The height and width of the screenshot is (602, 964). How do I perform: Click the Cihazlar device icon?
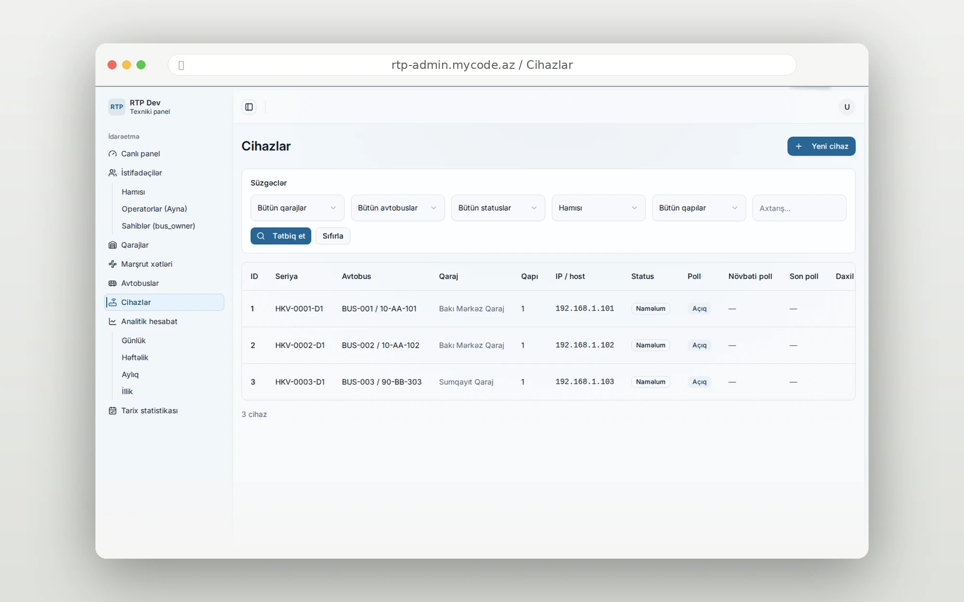point(112,302)
